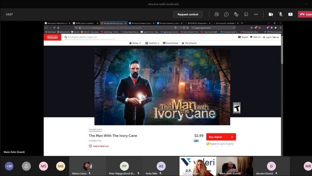
Task: Click the Nintendo logo
Action: [52, 37]
